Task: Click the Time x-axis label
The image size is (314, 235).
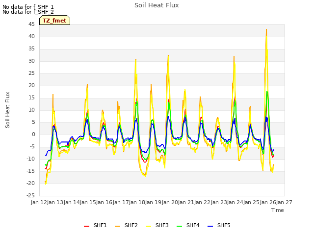Action: pos(278,210)
